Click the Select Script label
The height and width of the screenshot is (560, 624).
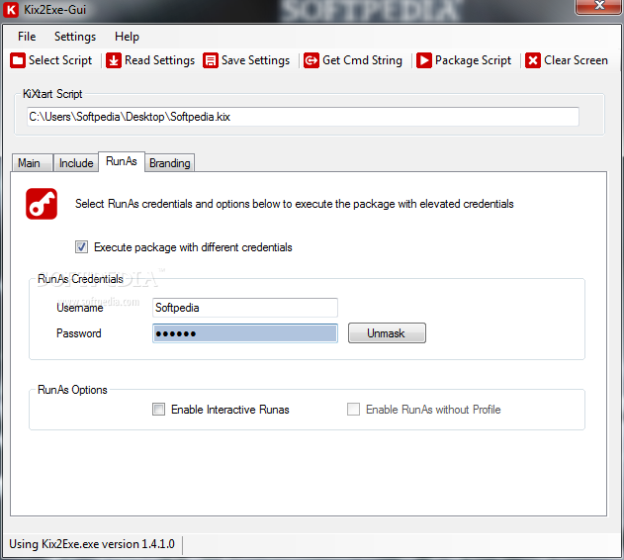click(60, 60)
